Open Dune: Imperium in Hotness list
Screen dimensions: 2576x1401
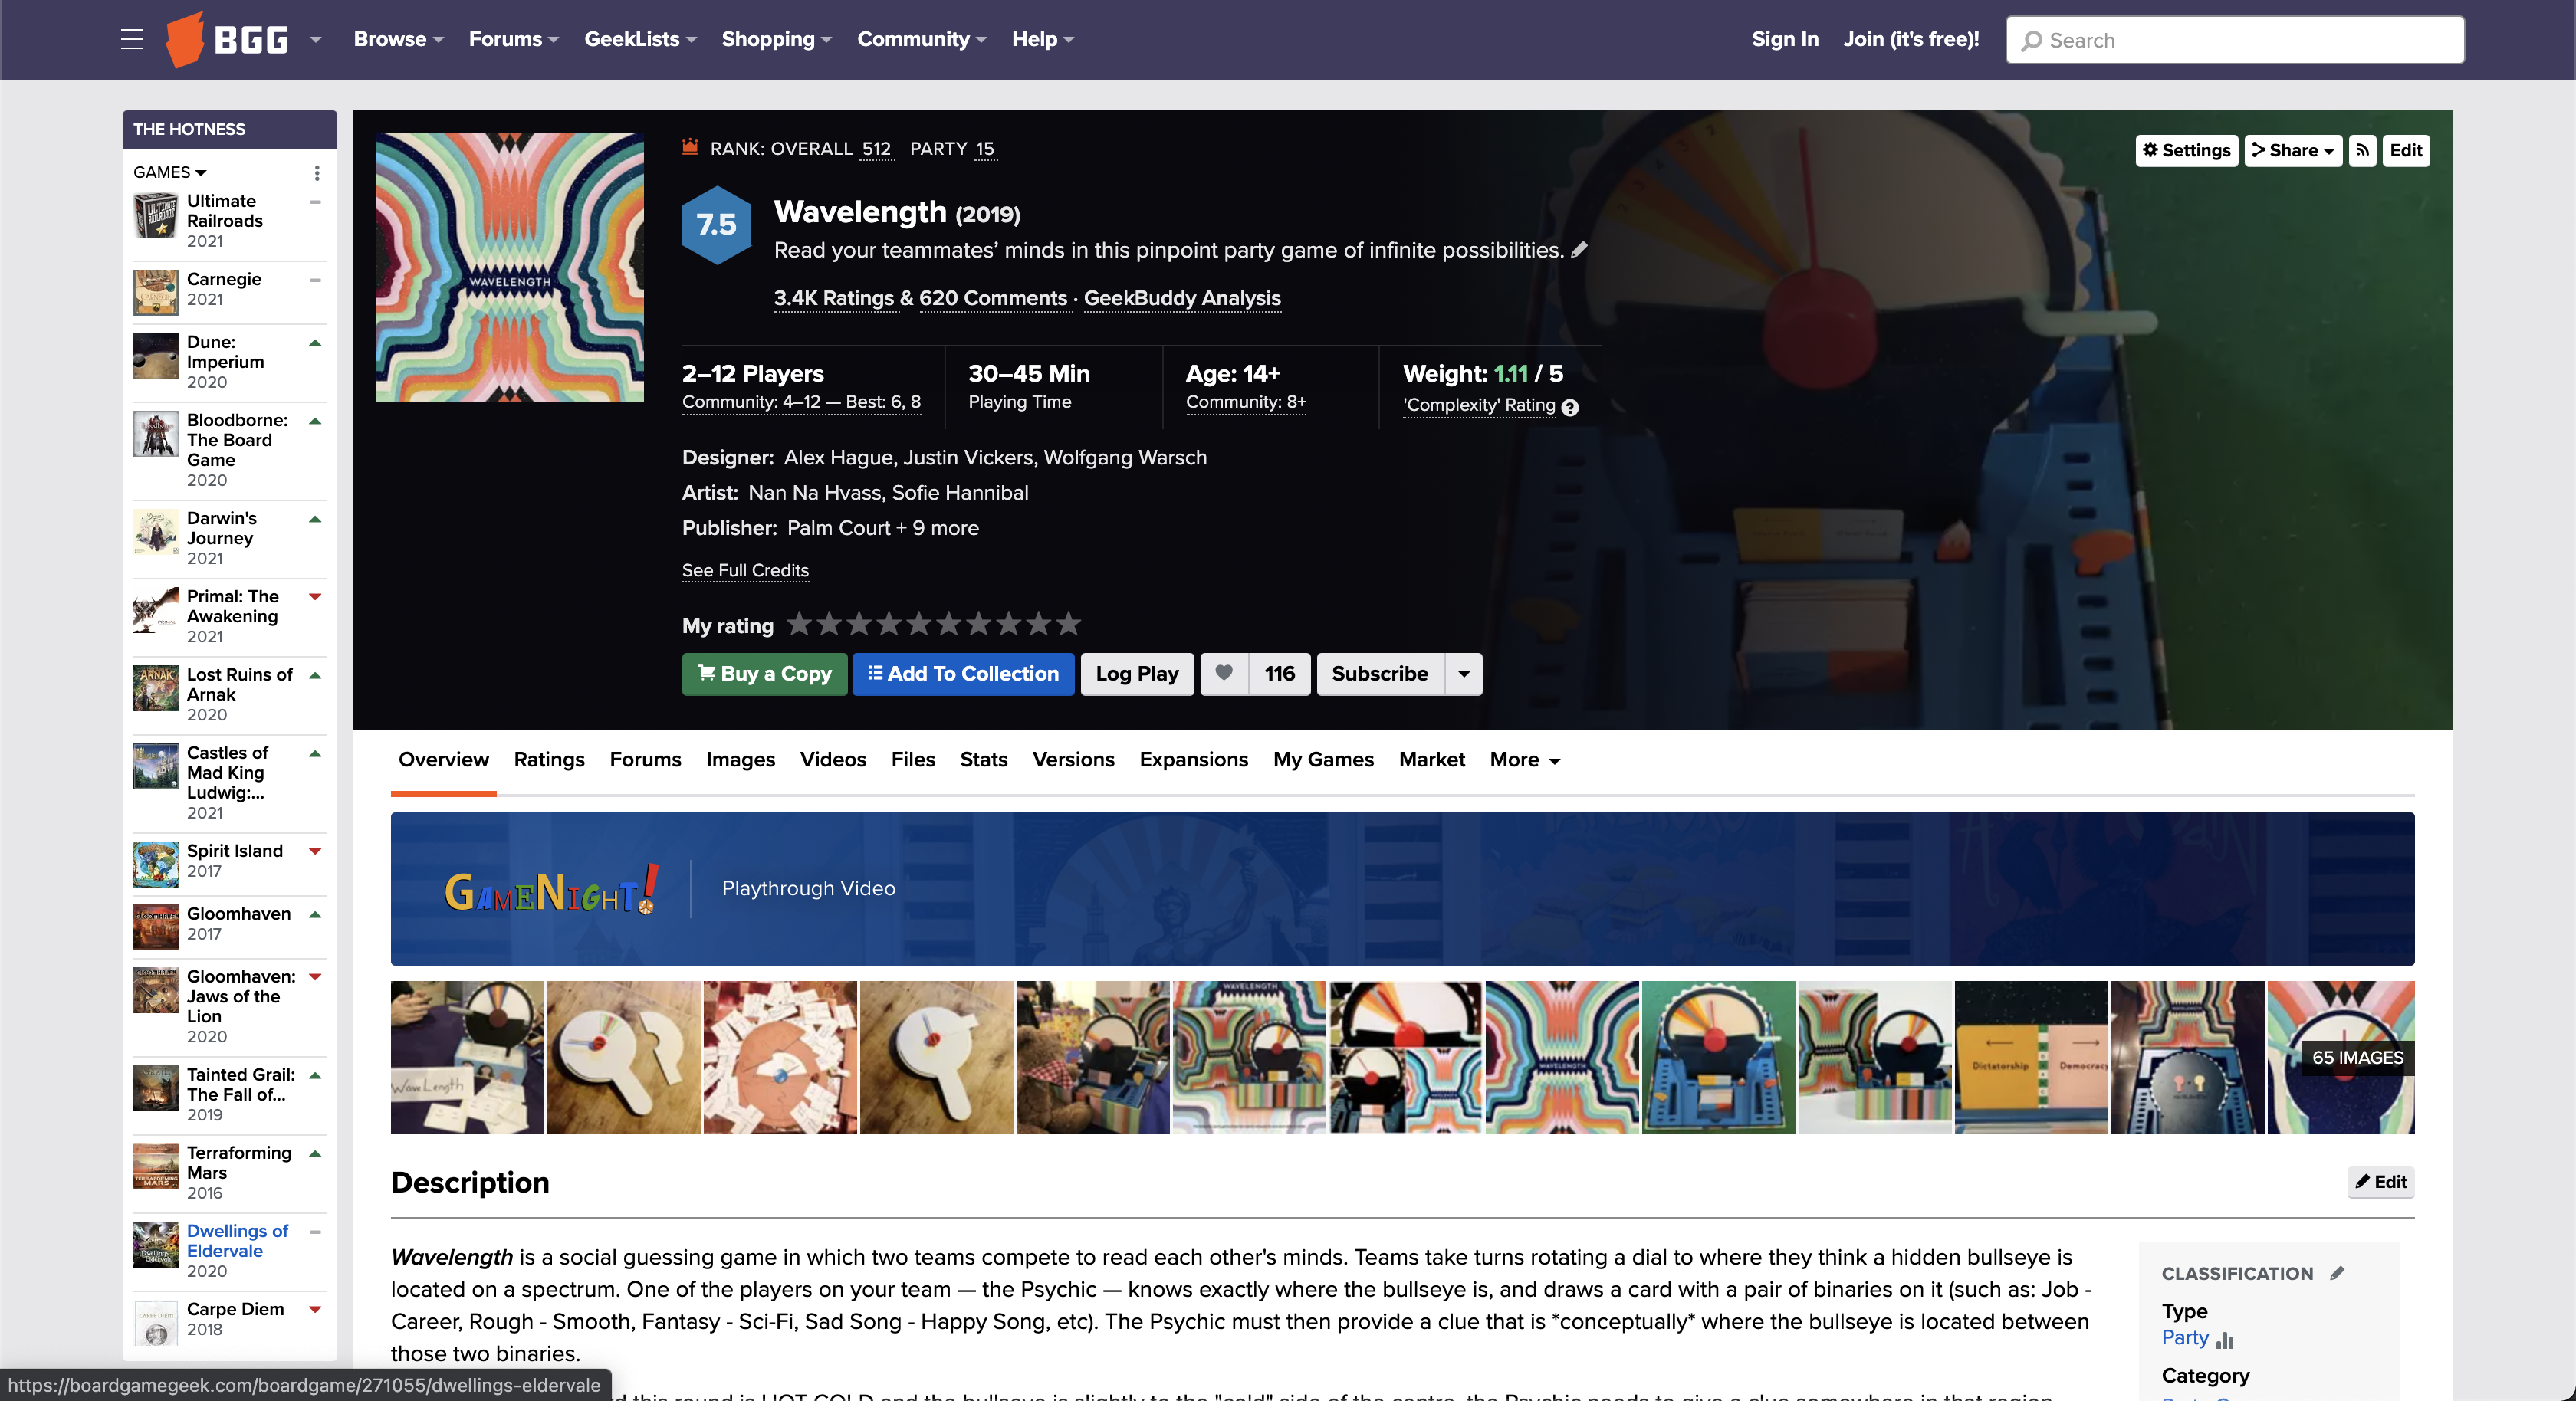225,352
